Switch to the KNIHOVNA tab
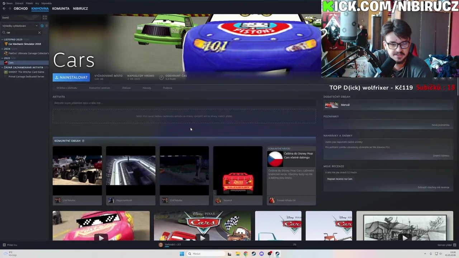Screen dimensions: 459x258 (40, 8)
